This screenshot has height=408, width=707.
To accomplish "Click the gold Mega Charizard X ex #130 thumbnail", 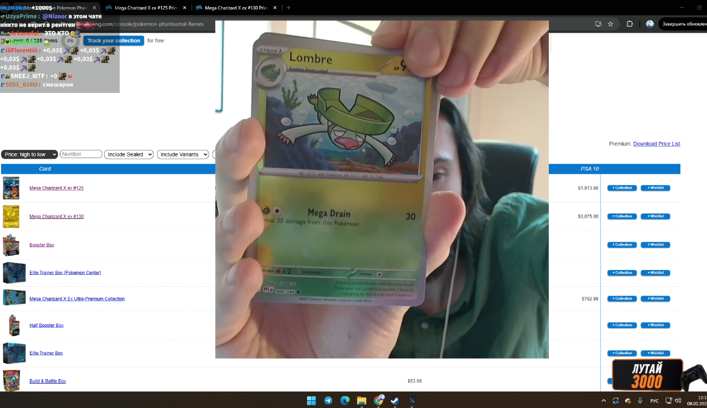I will tap(11, 216).
